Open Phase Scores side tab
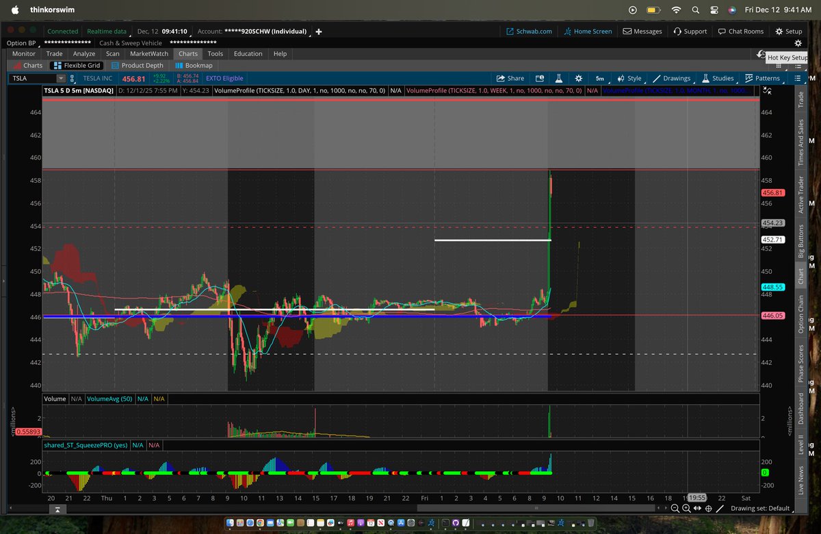The image size is (821, 534). click(801, 364)
